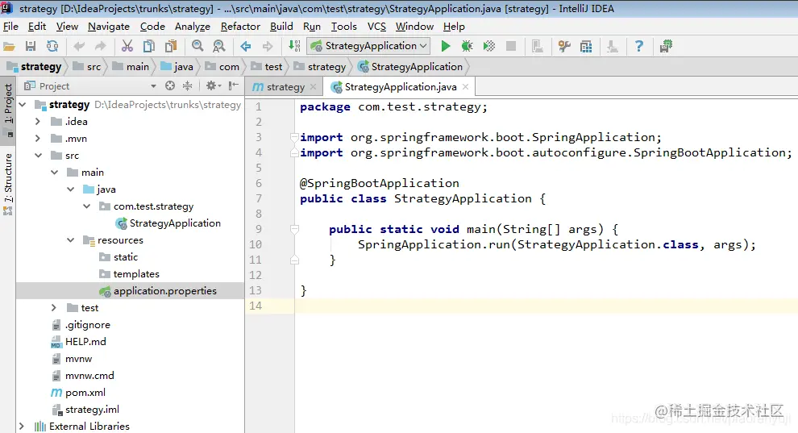Collapse the main folder
798x433 pixels.
[55, 173]
